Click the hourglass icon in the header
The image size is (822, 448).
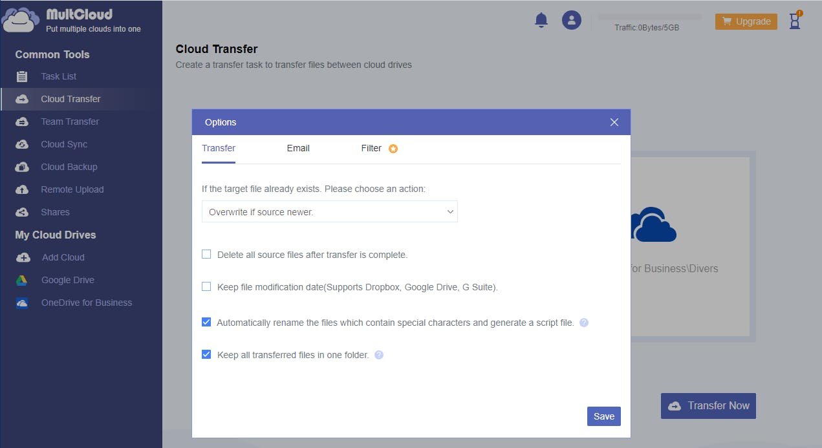[x=795, y=21]
